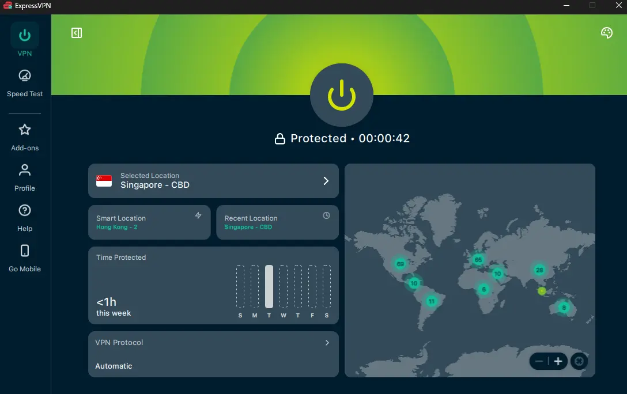Open the theme palette icon
627x394 pixels.
(x=607, y=33)
